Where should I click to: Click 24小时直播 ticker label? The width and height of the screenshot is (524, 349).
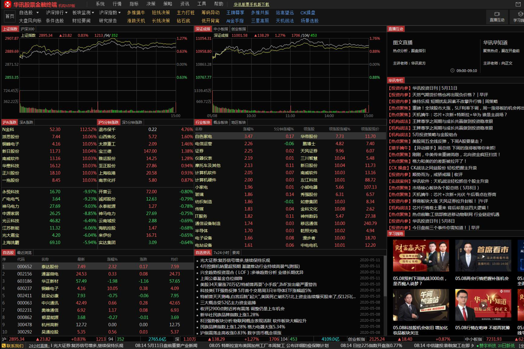(39, 346)
